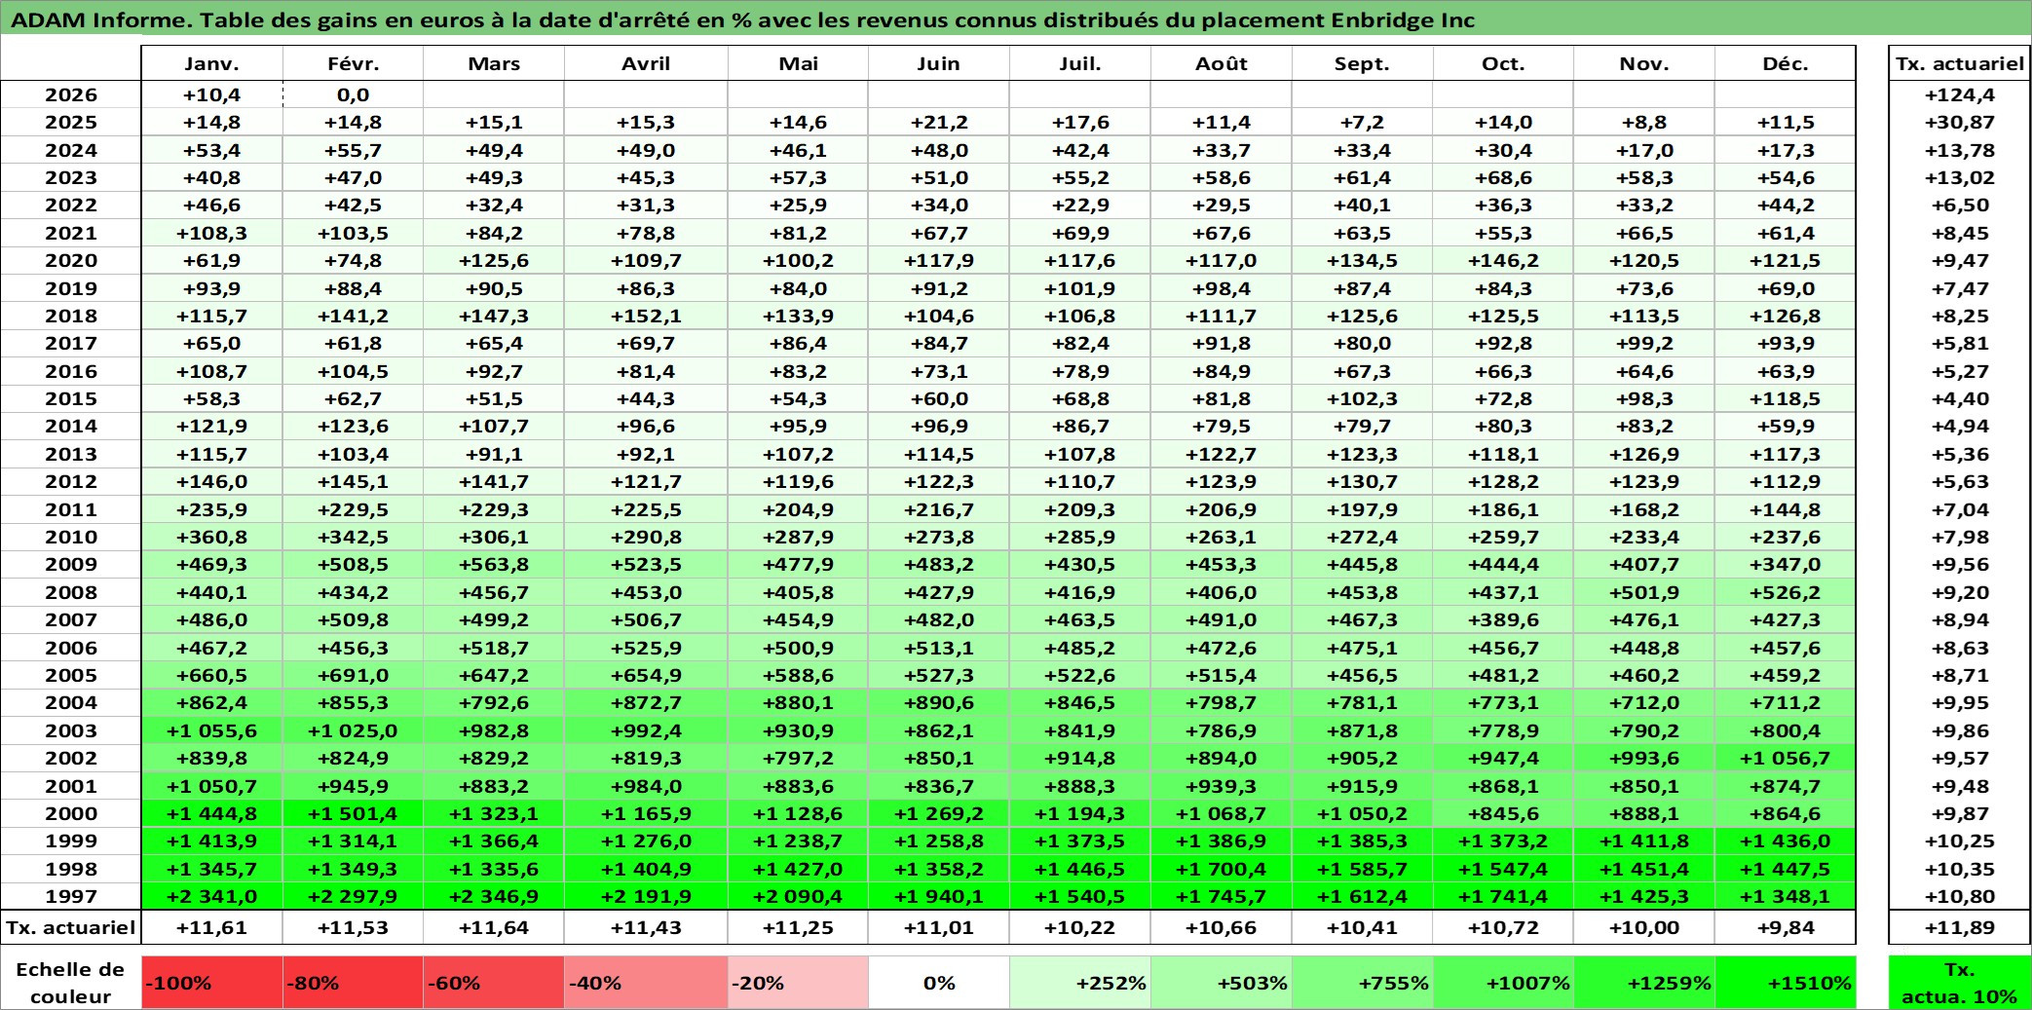Select the 'Tx. actua. 10%' green cell
Viewport: 2032px width, 1010px height.
click(1959, 983)
